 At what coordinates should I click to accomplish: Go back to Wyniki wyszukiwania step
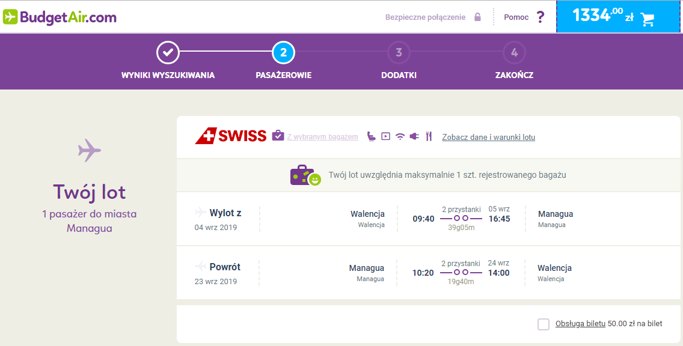pyautogui.click(x=168, y=53)
